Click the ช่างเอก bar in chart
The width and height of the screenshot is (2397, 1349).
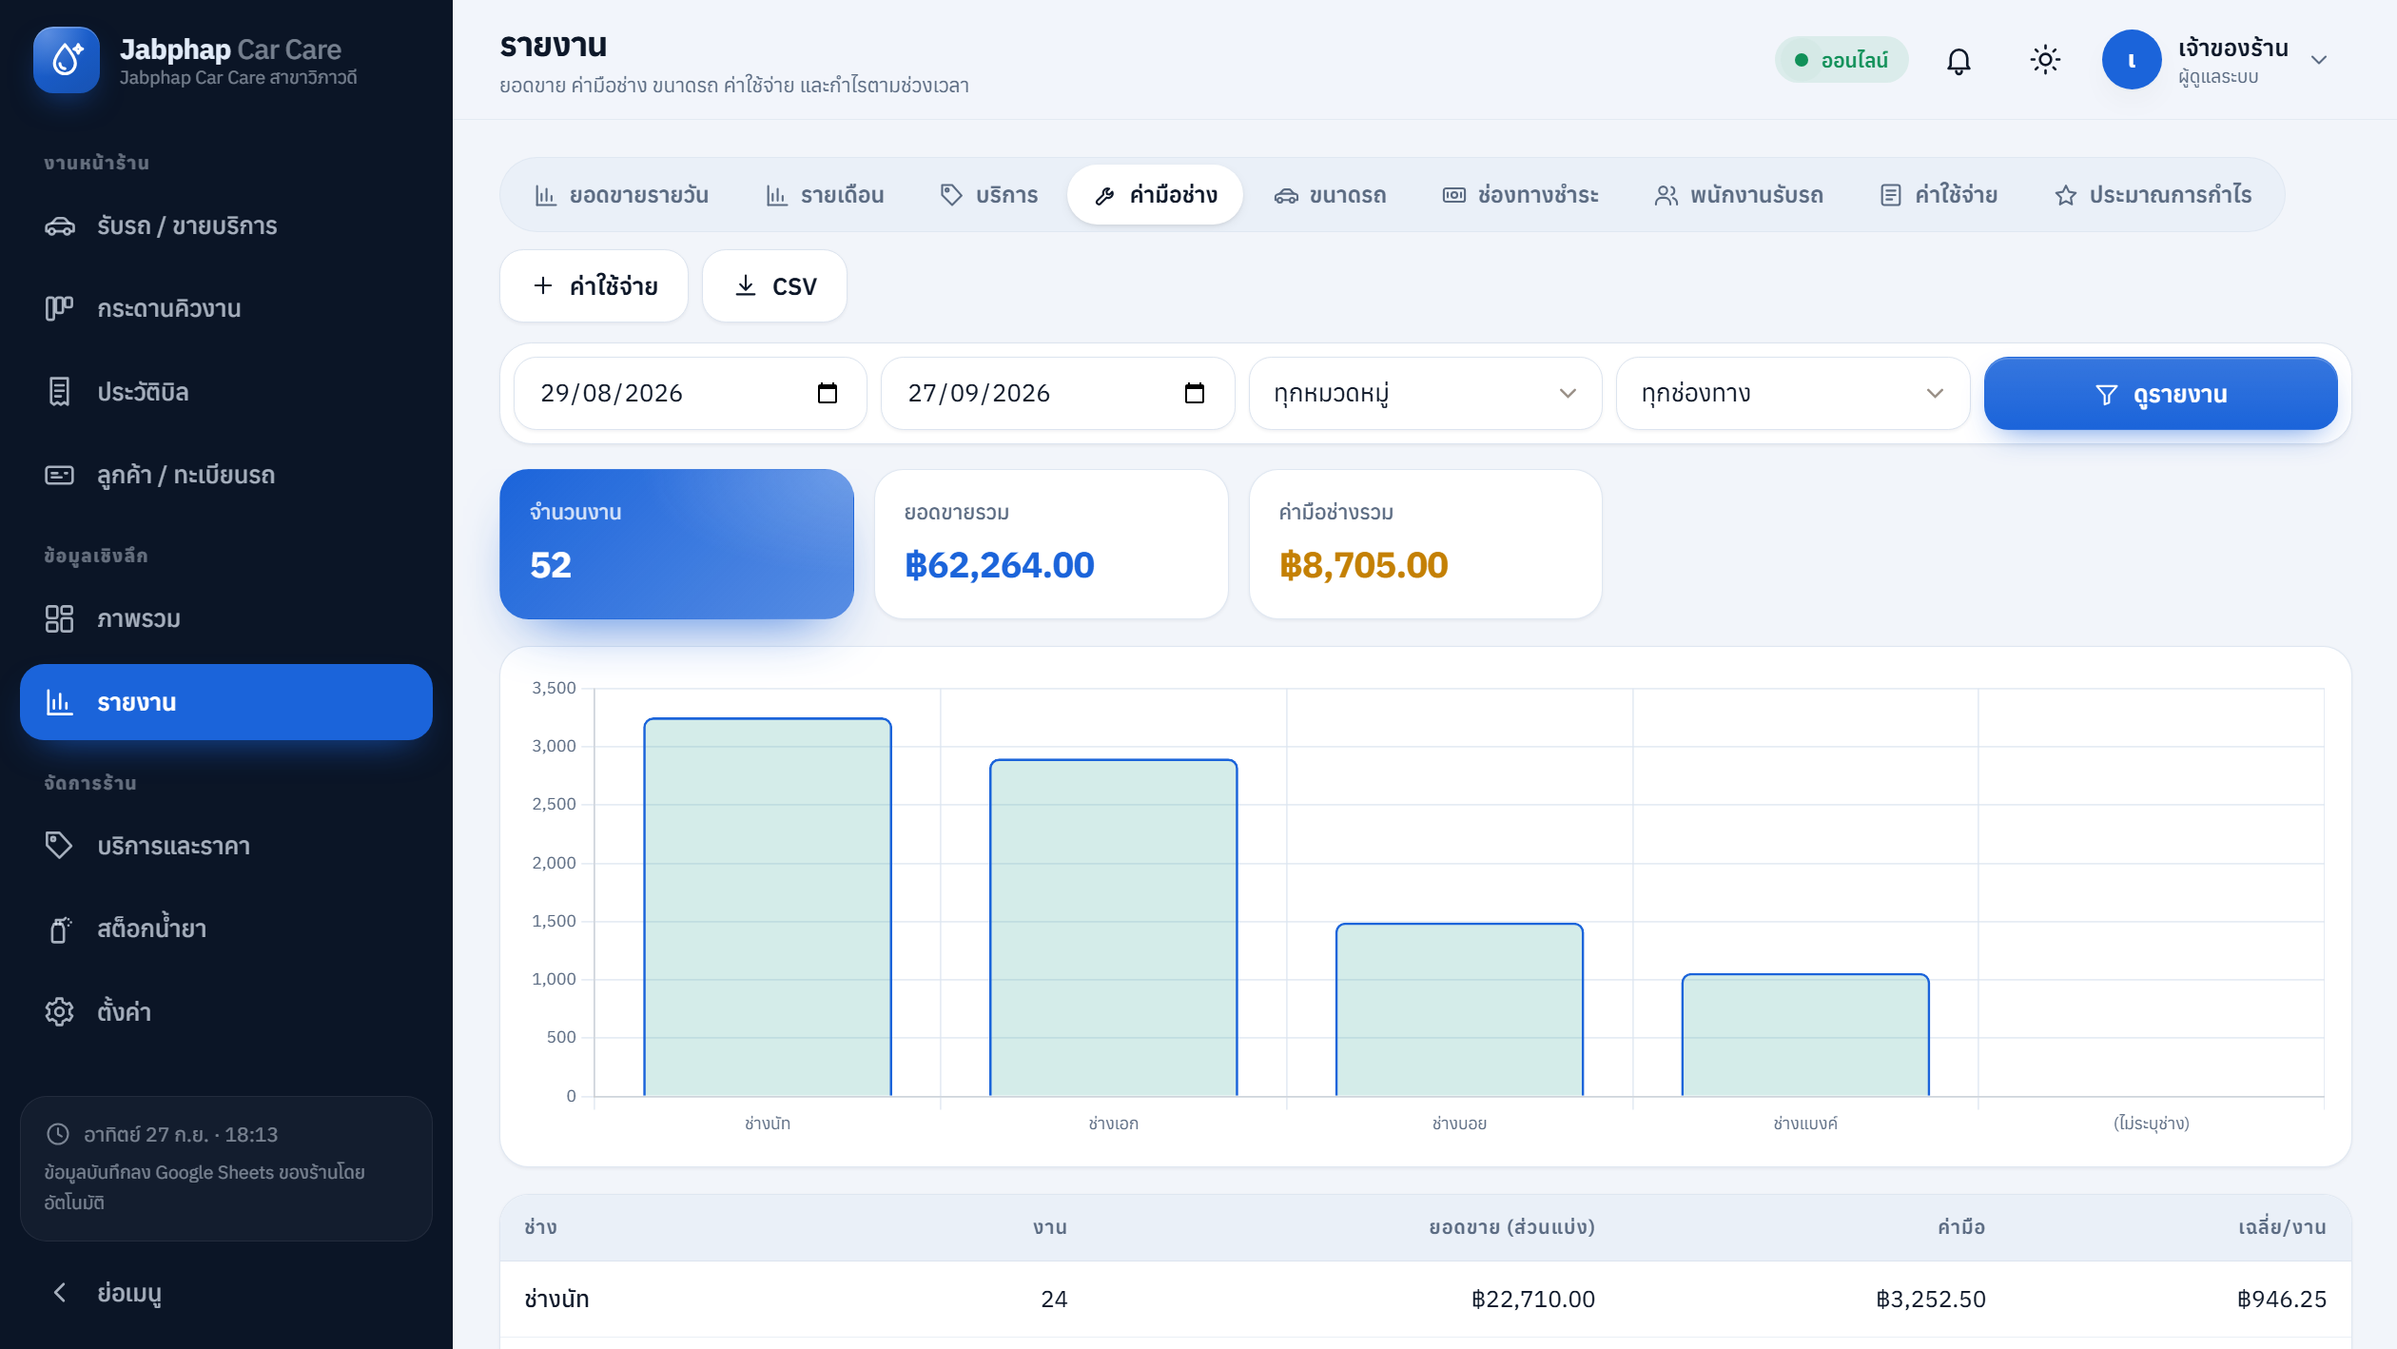(1113, 928)
